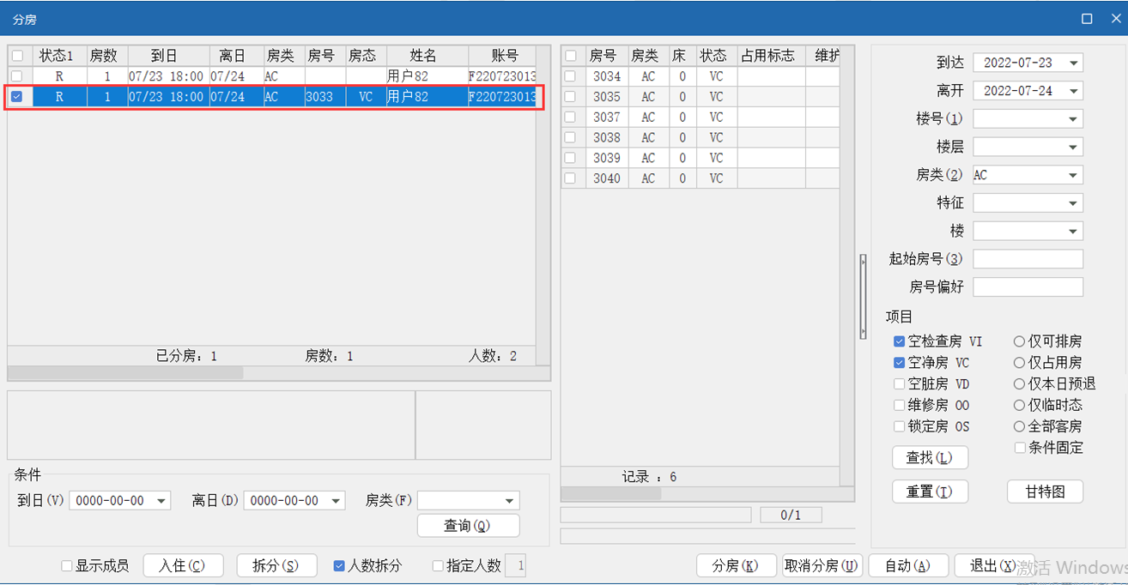This screenshot has width=1128, height=585.
Task: Click 入住(C) button
Action: click(x=183, y=566)
